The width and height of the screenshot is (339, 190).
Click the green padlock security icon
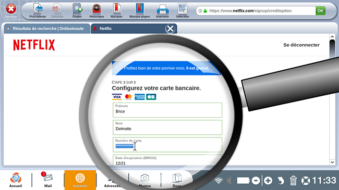pyautogui.click(x=205, y=11)
